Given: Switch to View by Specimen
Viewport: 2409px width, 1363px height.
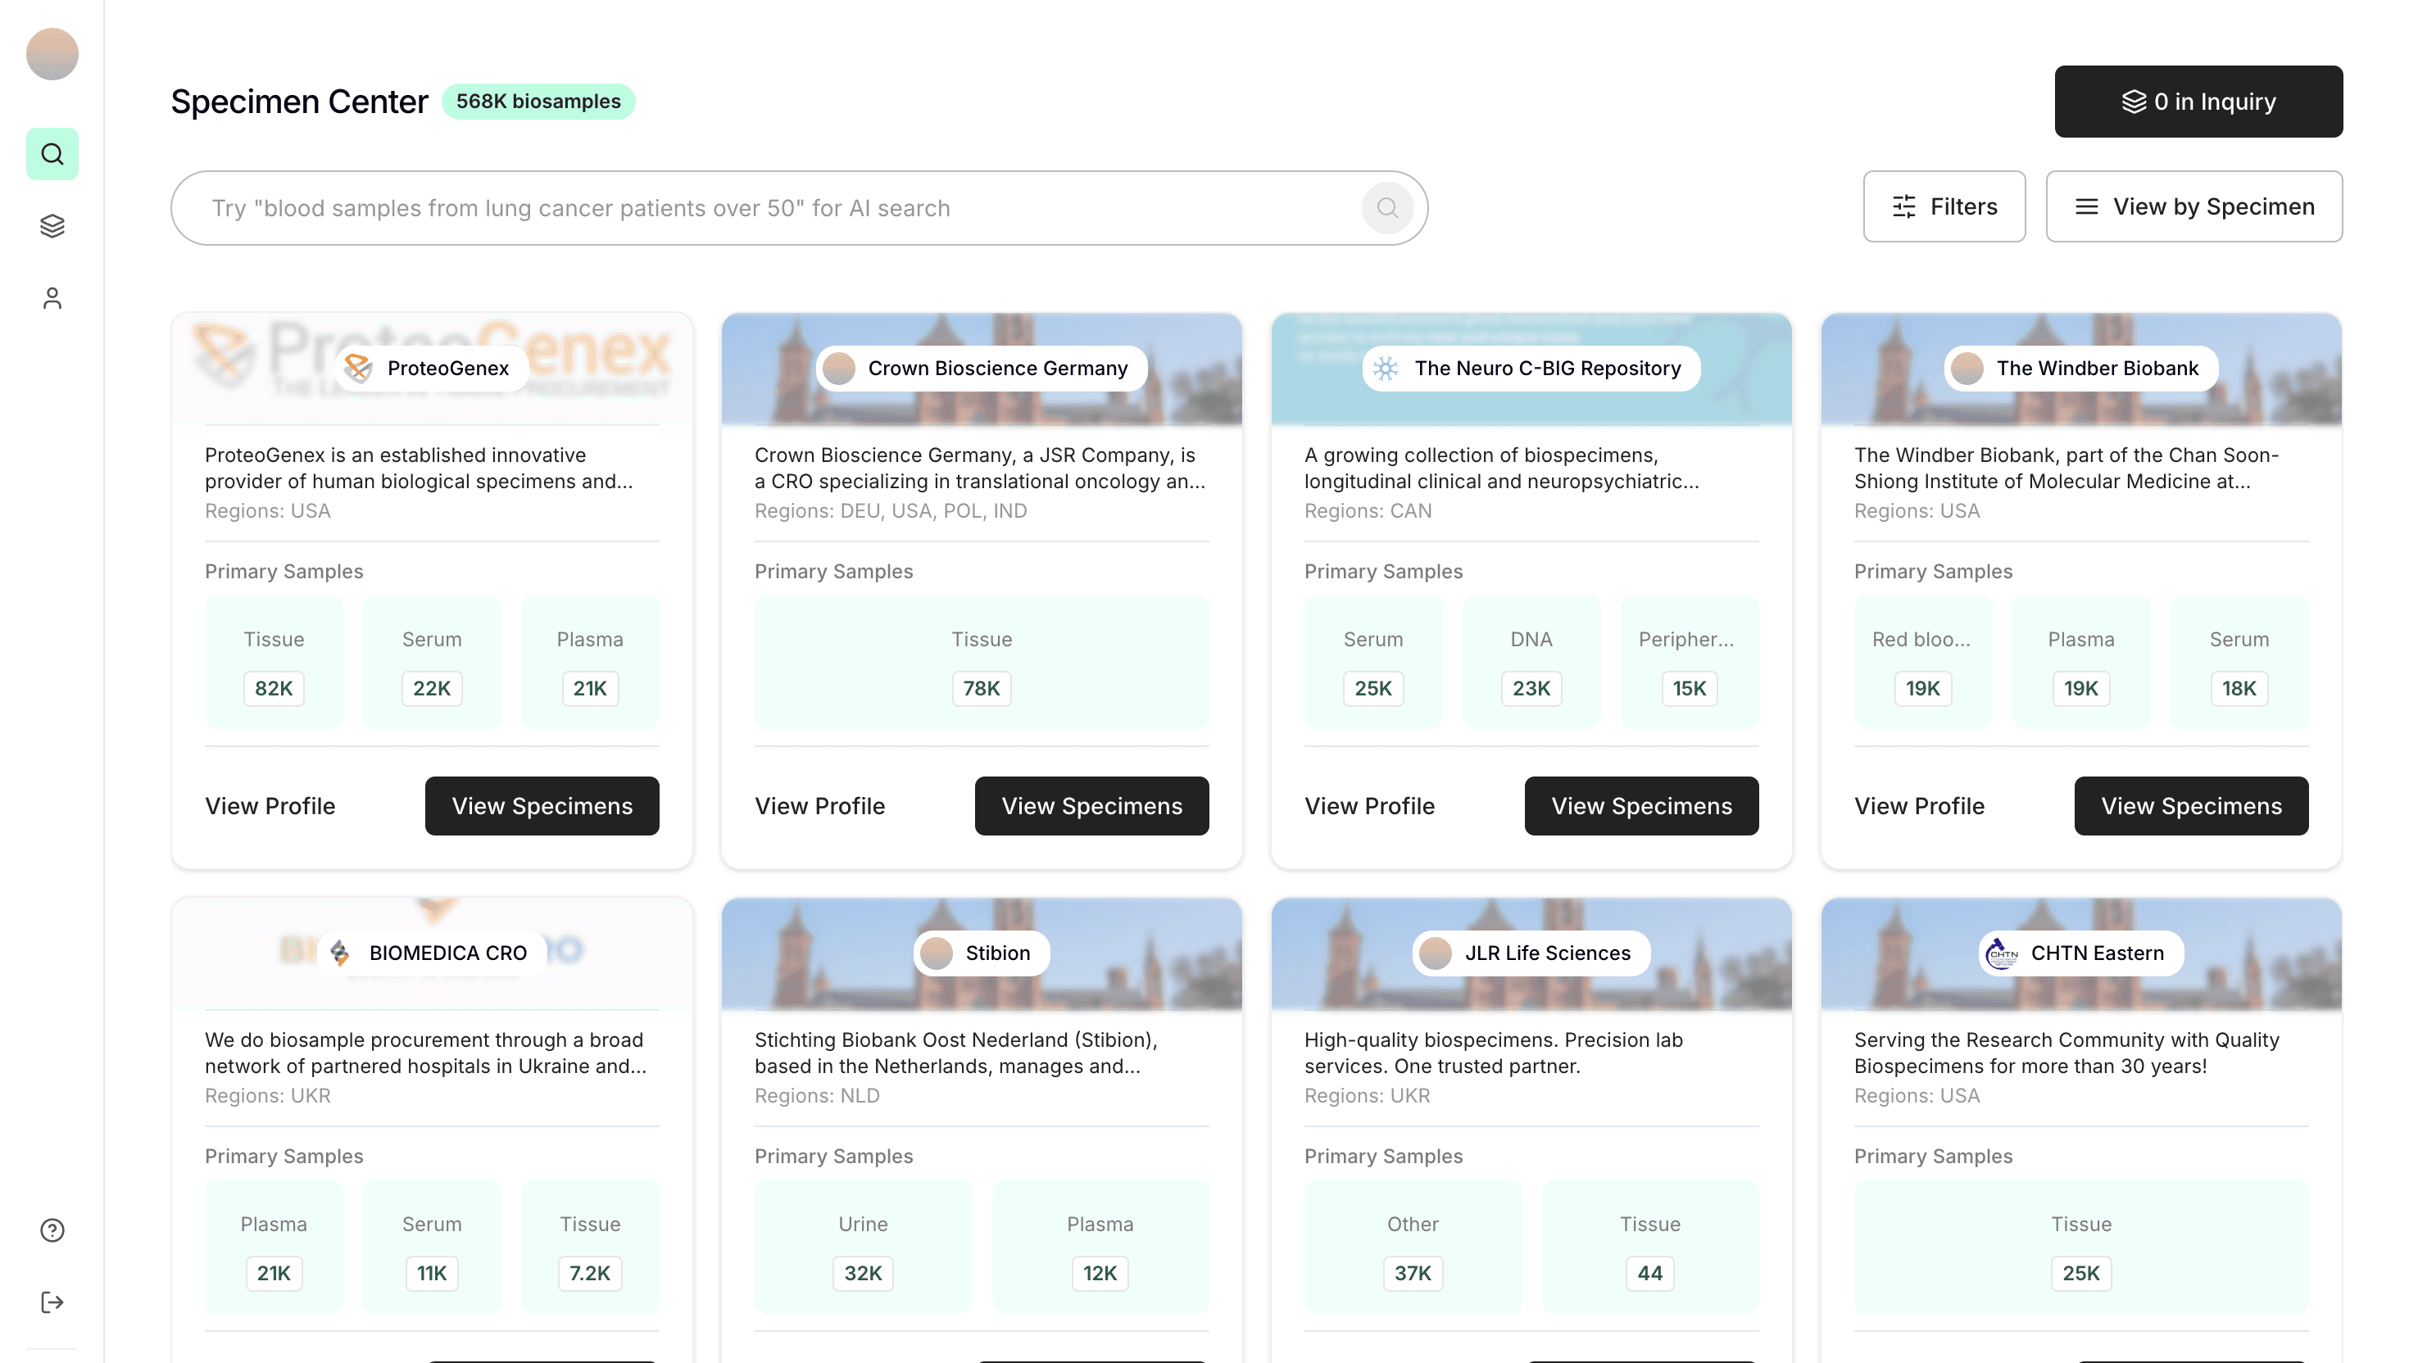Looking at the screenshot, I should 2194,206.
